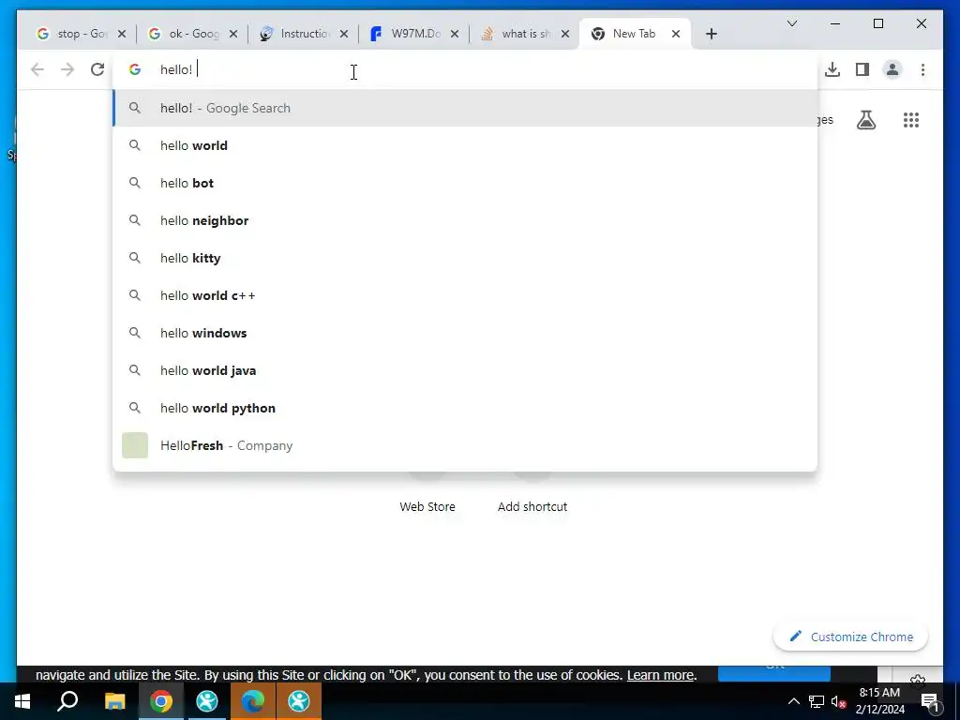Pick the 'hello kitty' suggestion
The width and height of the screenshot is (960, 720).
[465, 258]
